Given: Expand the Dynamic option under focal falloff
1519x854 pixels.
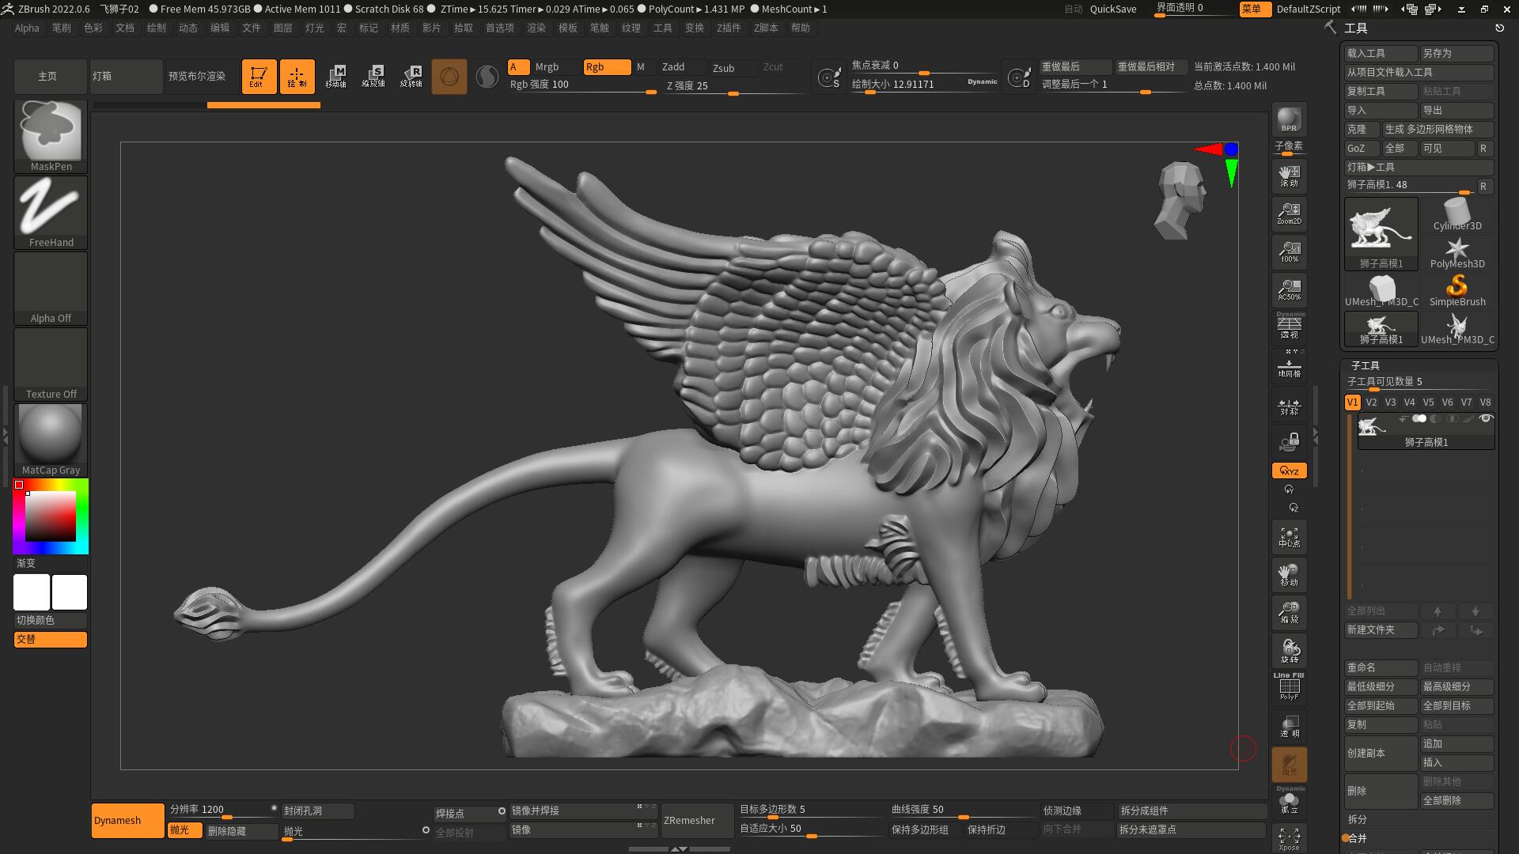Looking at the screenshot, I should [981, 81].
